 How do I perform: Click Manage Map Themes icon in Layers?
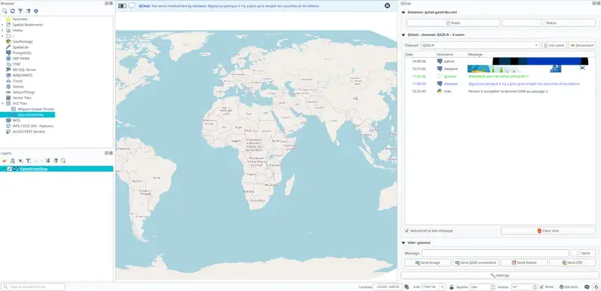(x=20, y=160)
